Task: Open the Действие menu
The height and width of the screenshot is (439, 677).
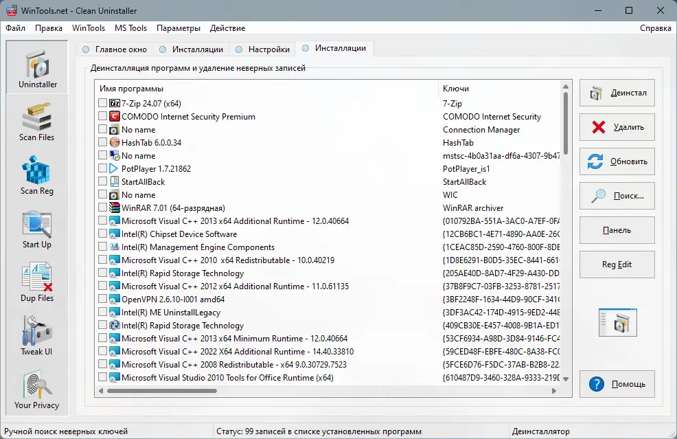Action: (x=227, y=28)
